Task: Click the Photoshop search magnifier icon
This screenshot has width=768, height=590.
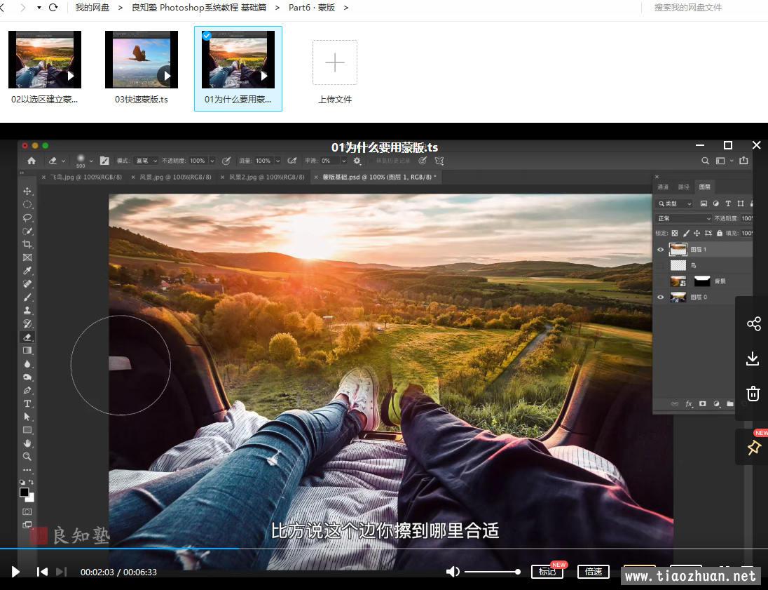Action: [705, 161]
